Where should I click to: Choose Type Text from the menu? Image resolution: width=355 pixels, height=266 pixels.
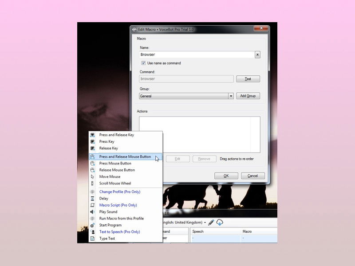(x=126, y=239)
